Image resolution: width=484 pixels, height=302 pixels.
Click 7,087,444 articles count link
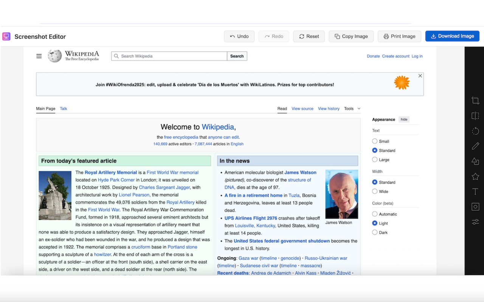pyautogui.click(x=203, y=144)
